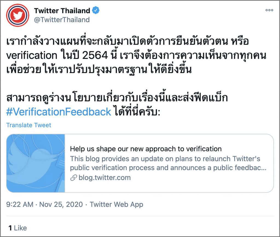Screen dimensions: 280x237
Task: Click the blue verified badge icon
Action: pyautogui.click(x=96, y=10)
